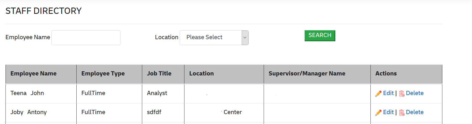Click the delete trash icon for Joby Antony
The width and height of the screenshot is (472, 124).
[x=402, y=113]
